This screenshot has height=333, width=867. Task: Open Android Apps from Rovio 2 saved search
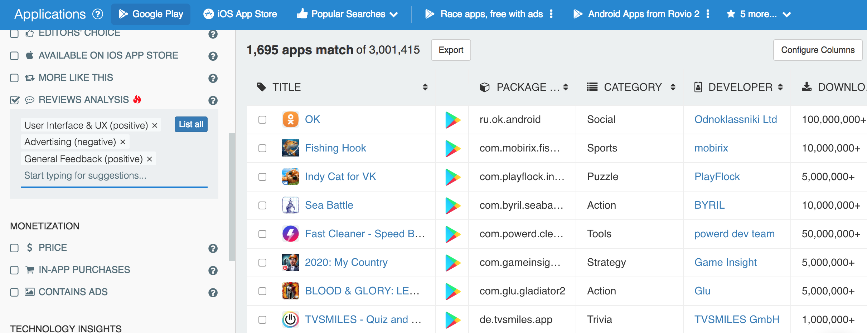[636, 14]
